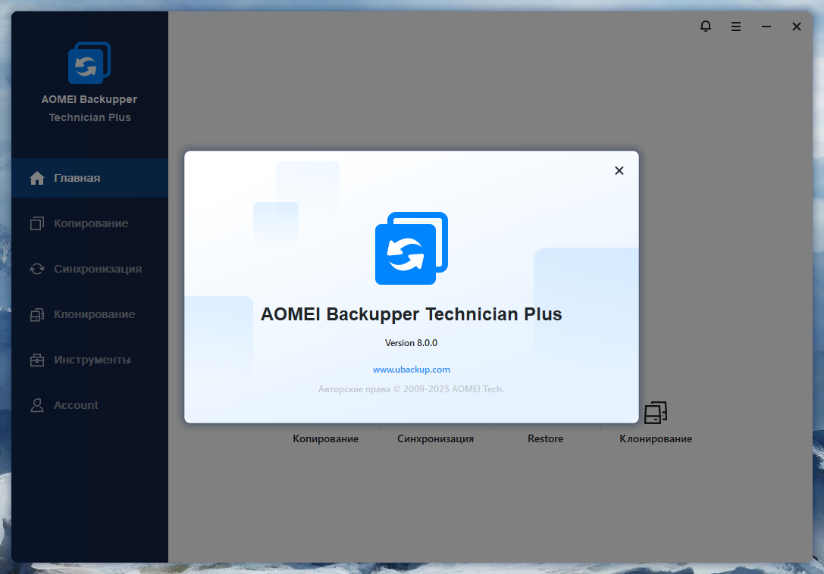The height and width of the screenshot is (574, 824).
Task: Choose the Restore tile on main page
Action: [x=546, y=438]
